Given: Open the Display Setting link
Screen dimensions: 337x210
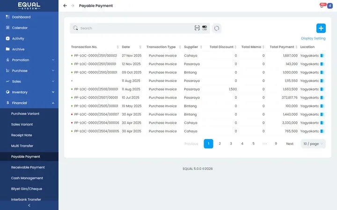Looking at the screenshot, I should [313, 38].
